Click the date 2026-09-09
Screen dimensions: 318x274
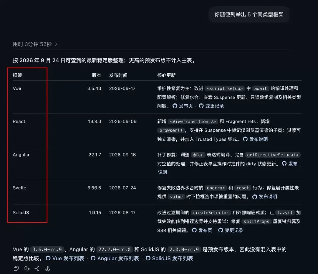tap(123, 121)
